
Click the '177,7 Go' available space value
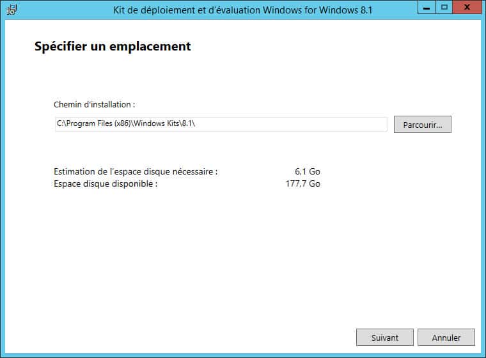(303, 183)
